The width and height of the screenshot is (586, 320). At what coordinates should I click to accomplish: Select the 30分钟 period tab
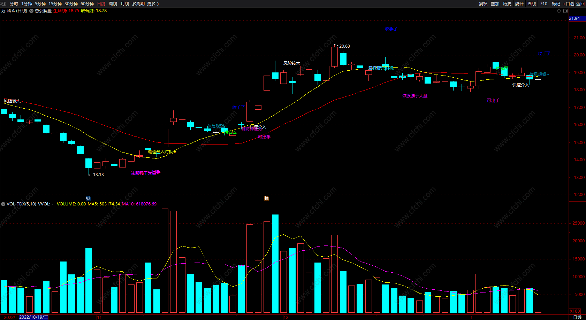pos(71,3)
